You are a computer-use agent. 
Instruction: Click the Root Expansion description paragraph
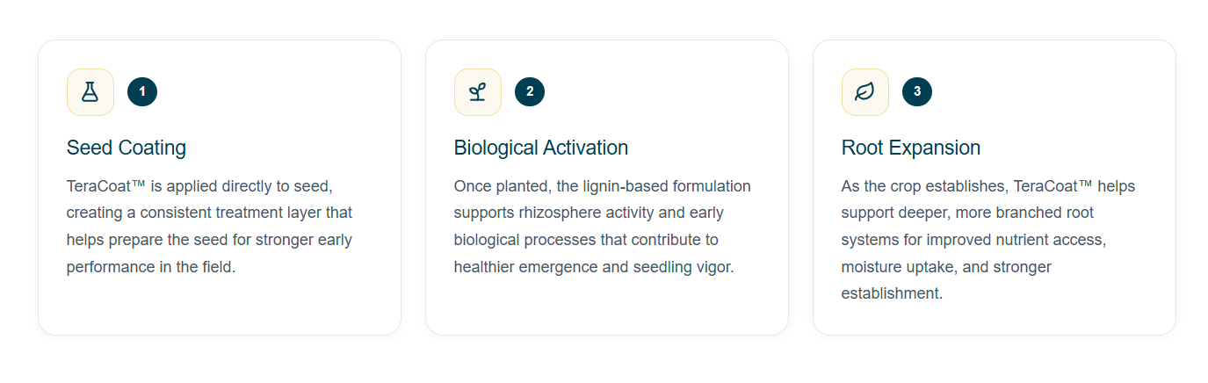tap(984, 240)
